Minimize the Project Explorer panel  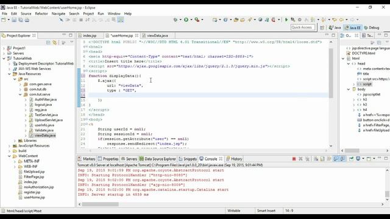tap(64, 35)
